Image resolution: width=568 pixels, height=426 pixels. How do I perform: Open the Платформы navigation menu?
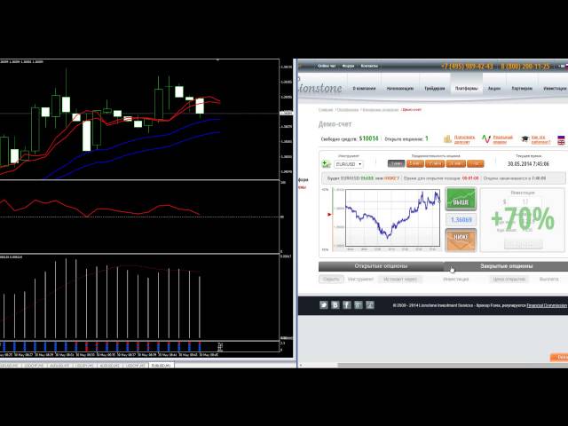(x=467, y=89)
